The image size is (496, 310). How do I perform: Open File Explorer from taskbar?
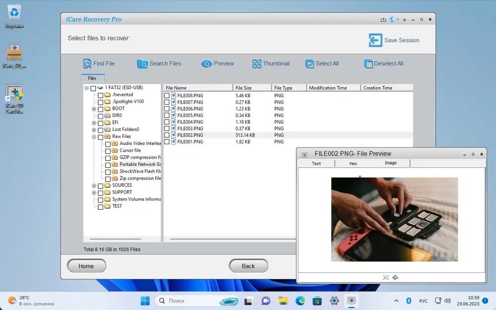[x=283, y=301]
